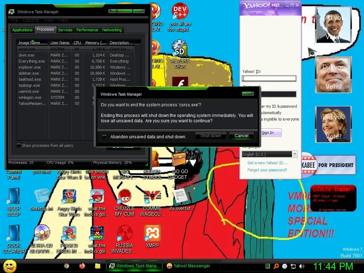This screenshot has width=364, height=273.
Task: Open the Adobe Flash desktop icon
Action: 180,82
